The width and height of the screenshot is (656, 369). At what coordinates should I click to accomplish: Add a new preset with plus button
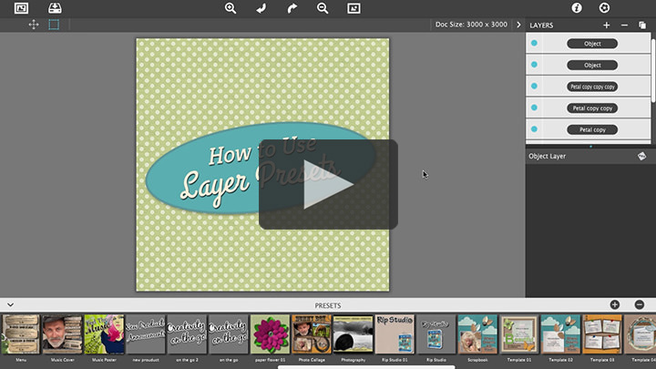click(x=615, y=304)
